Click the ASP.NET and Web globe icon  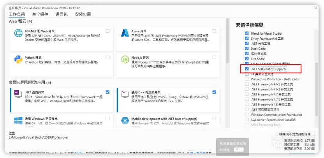tap(18, 33)
